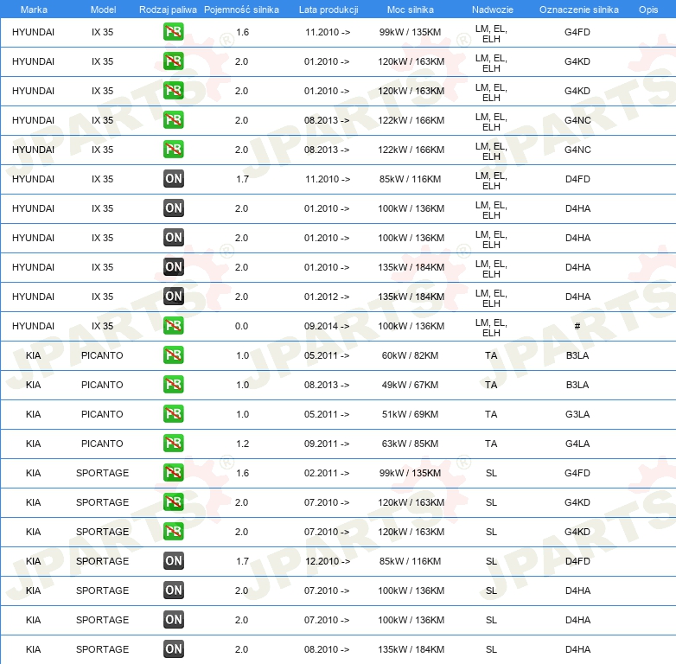Select PICANTO model cell in the G4LA row
This screenshot has height=664, width=676.
(102, 444)
